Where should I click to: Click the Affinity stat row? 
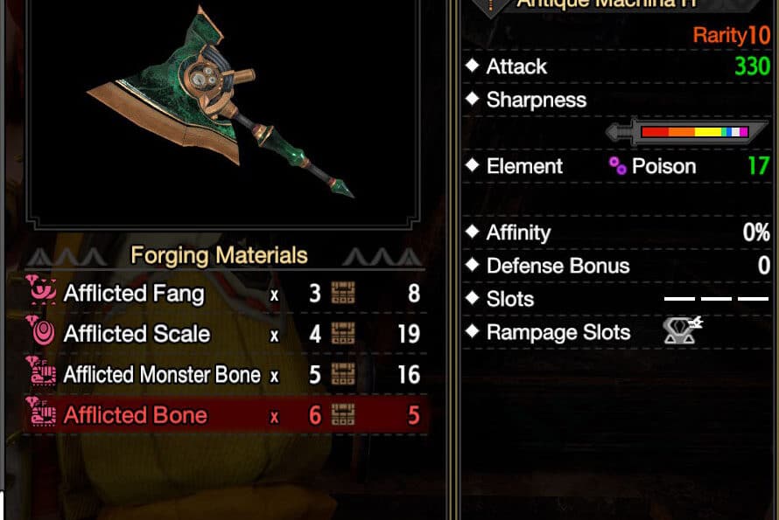[617, 232]
